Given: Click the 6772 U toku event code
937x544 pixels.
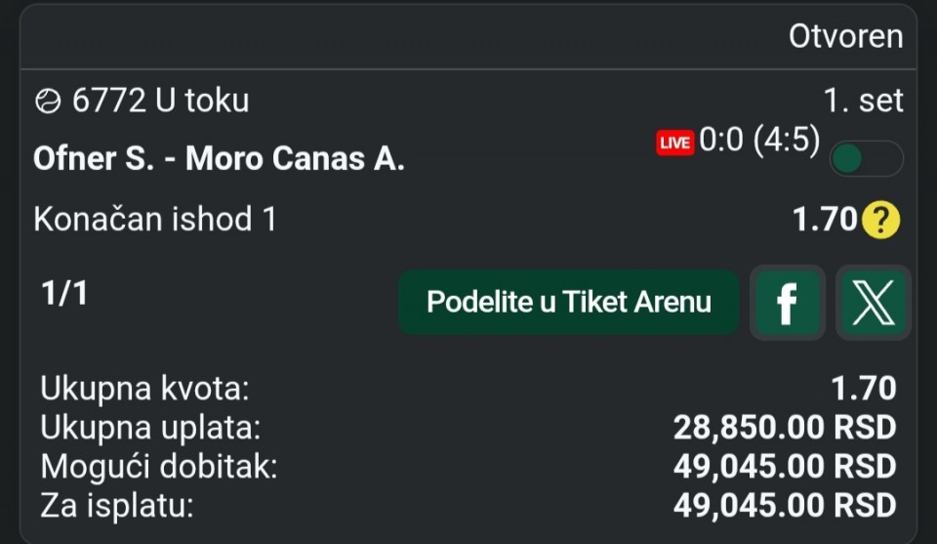Looking at the screenshot, I should click(160, 101).
